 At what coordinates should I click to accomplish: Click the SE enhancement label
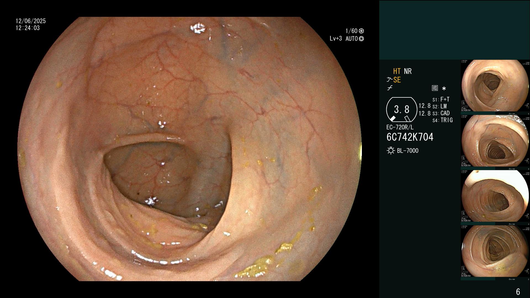(x=397, y=80)
